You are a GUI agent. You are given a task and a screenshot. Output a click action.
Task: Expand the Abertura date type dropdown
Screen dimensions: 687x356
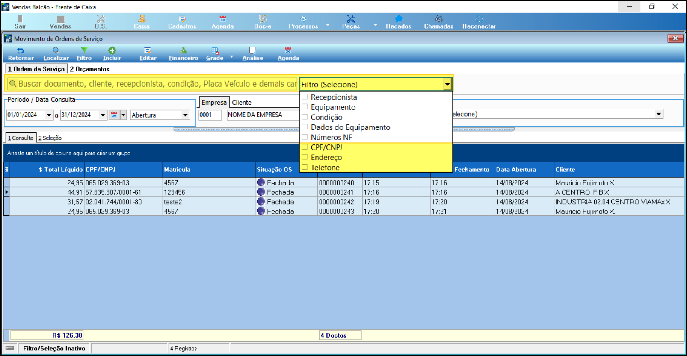[185, 115]
